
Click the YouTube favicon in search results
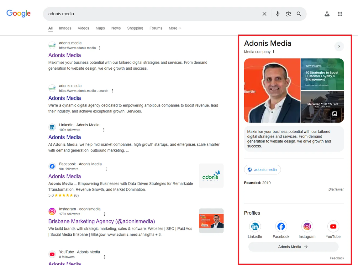pyautogui.click(x=52, y=254)
